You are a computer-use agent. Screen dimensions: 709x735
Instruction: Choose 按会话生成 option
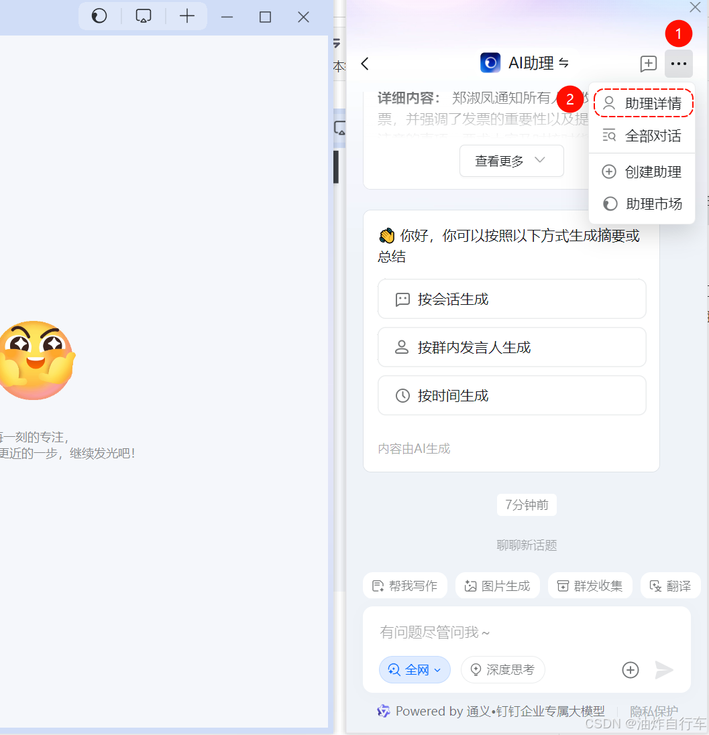512,299
